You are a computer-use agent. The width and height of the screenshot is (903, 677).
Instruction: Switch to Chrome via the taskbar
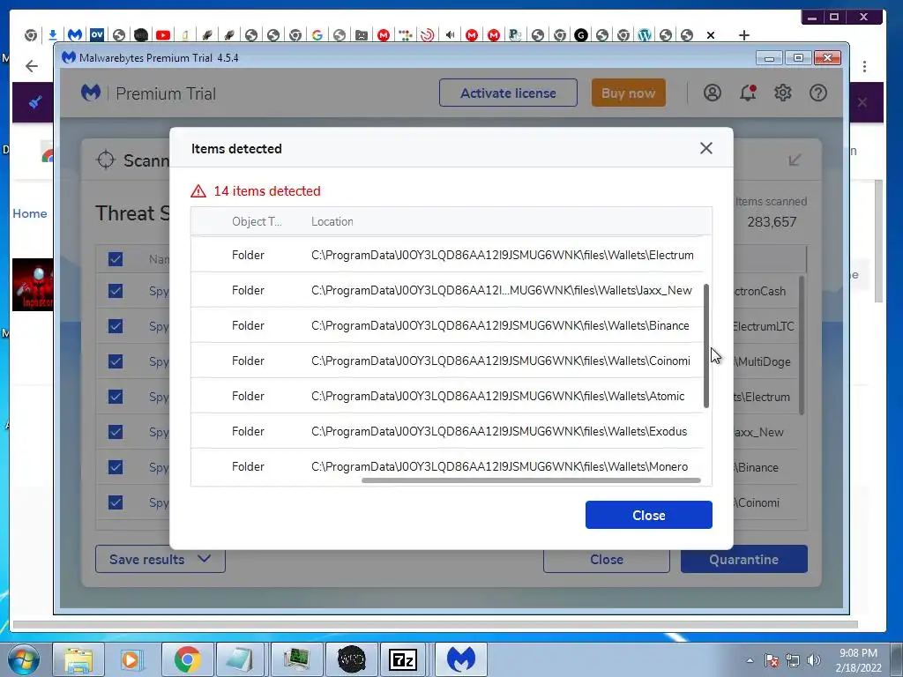click(x=187, y=659)
